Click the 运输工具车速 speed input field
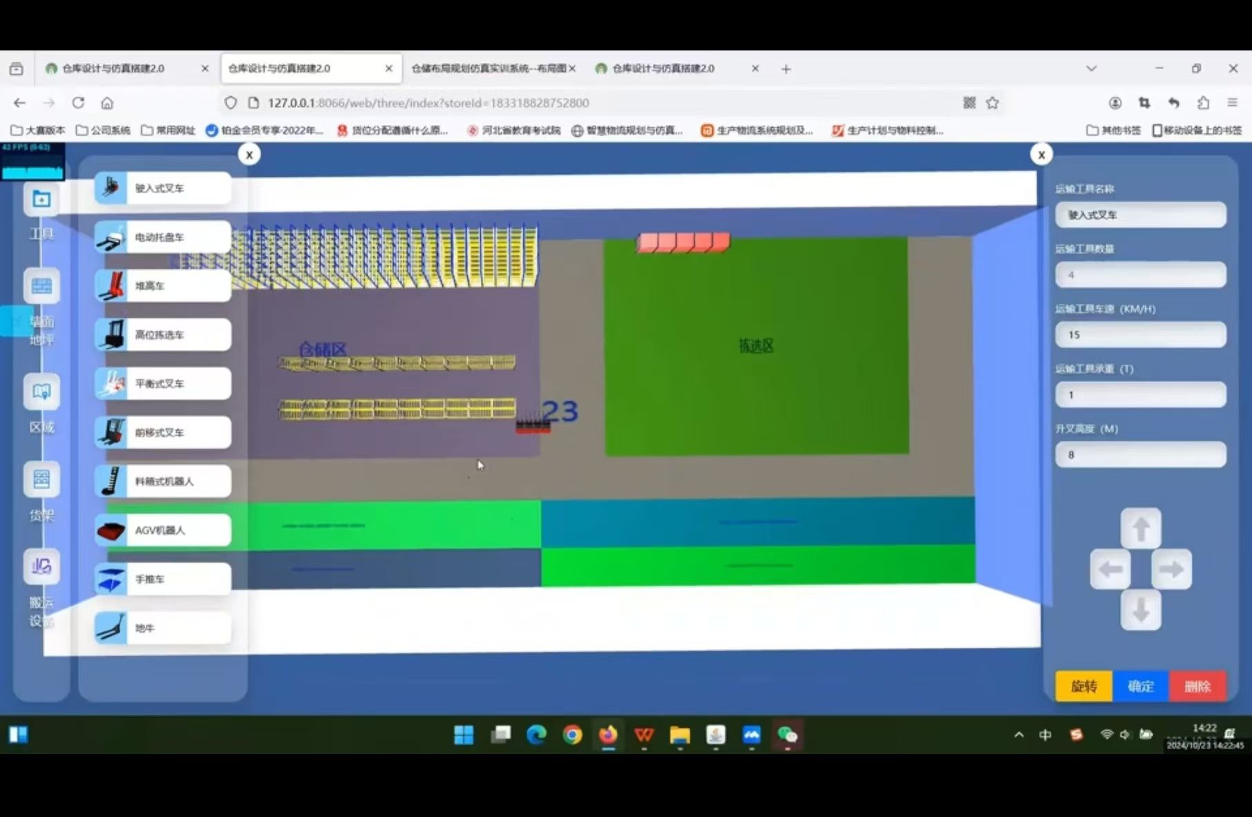This screenshot has height=817, width=1252. 1140,335
